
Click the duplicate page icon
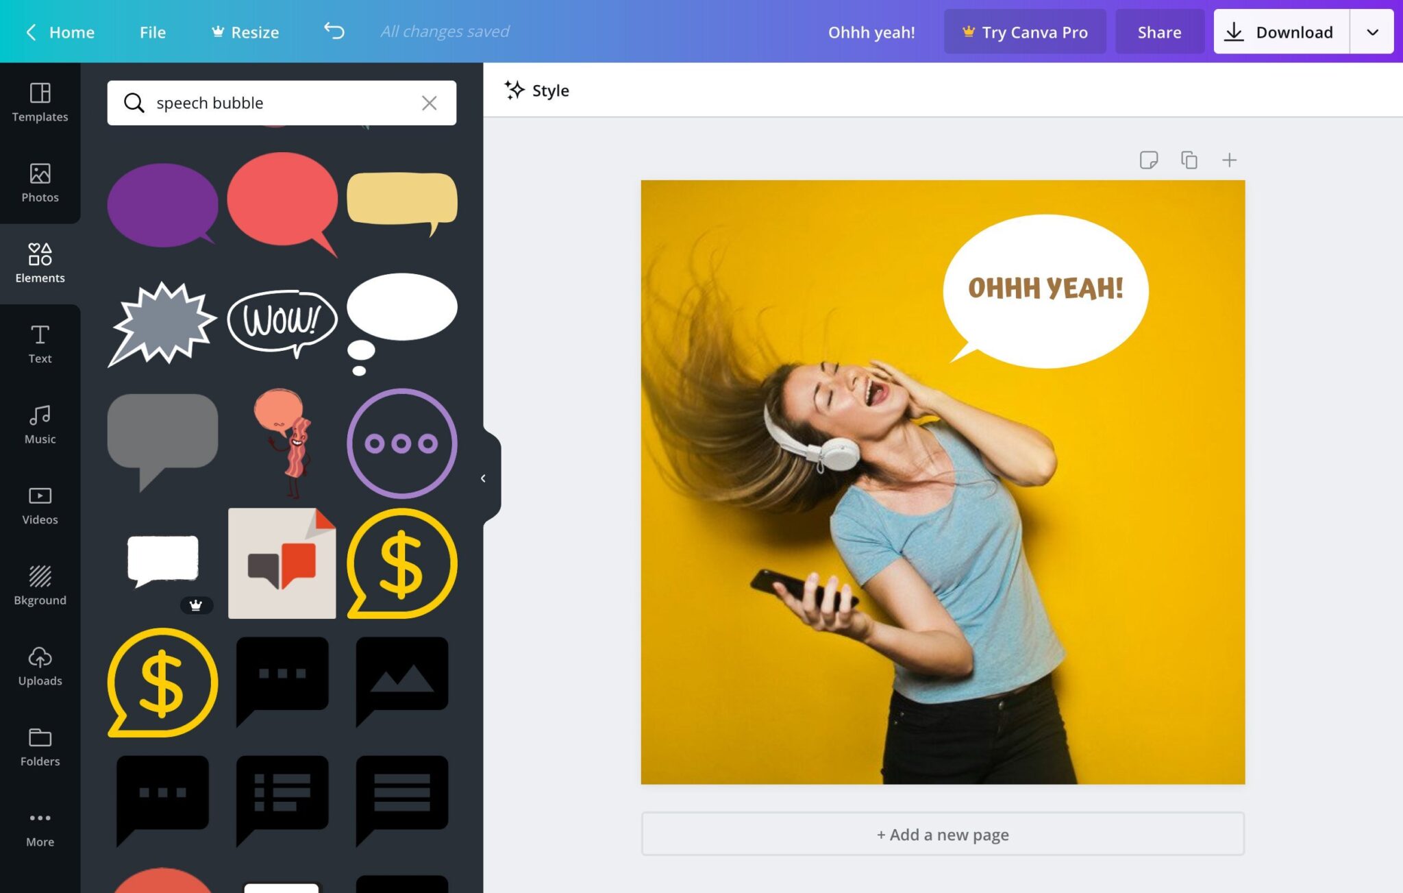[1189, 160]
